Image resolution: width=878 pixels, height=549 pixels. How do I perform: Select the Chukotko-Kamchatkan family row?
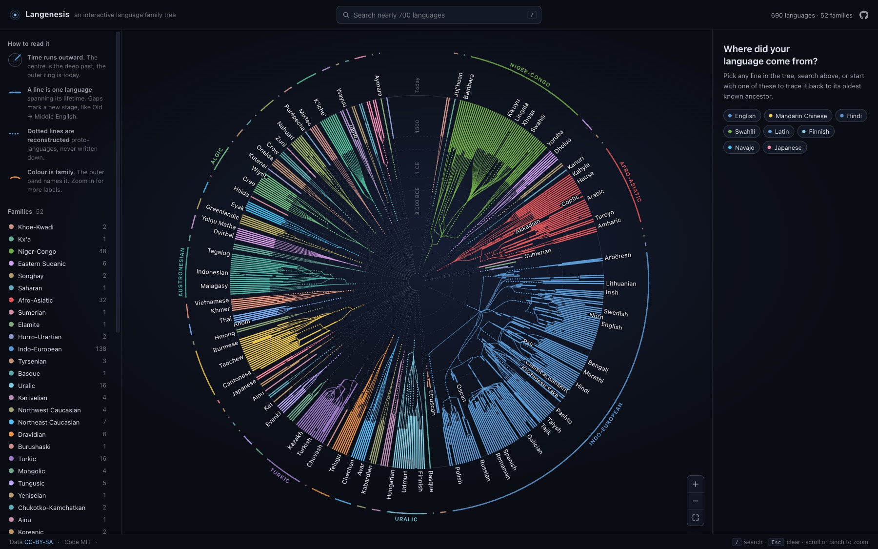coord(58,508)
